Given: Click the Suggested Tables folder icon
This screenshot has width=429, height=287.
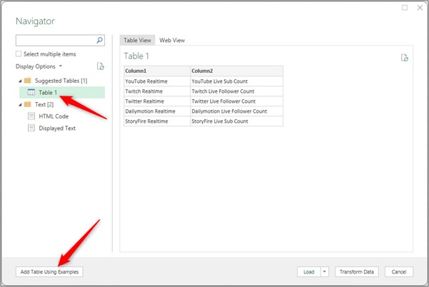Looking at the screenshot, I should point(27,81).
